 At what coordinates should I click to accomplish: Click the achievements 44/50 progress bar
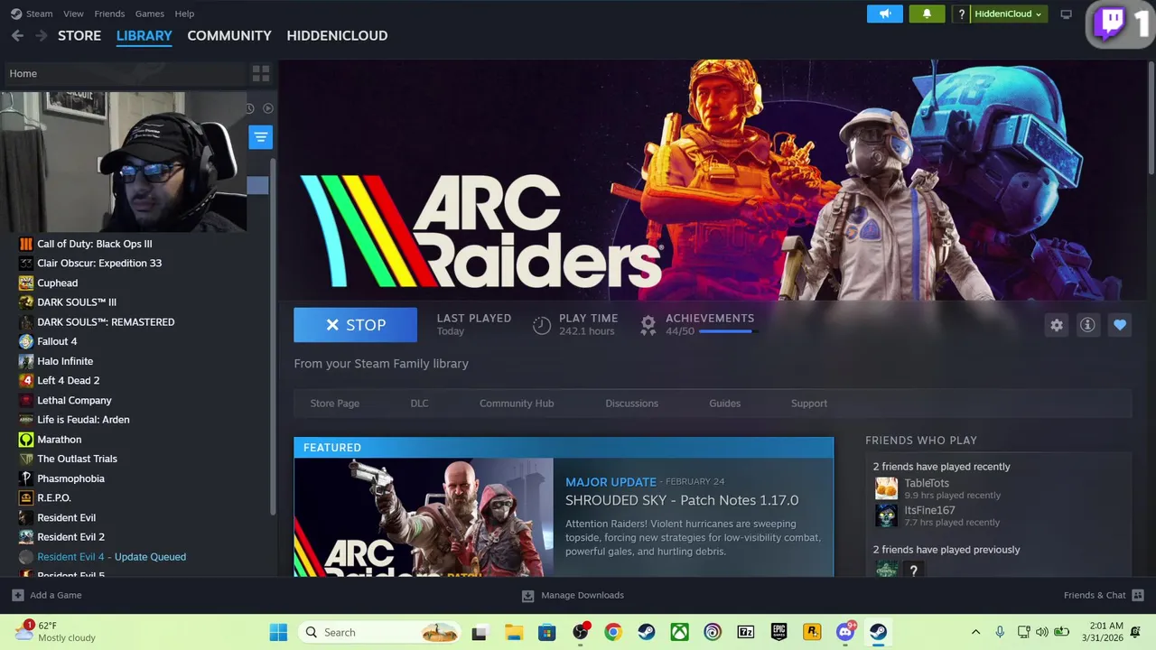tap(726, 331)
